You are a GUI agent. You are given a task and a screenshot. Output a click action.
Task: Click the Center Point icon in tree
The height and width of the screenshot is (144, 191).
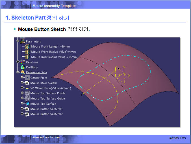27,77
